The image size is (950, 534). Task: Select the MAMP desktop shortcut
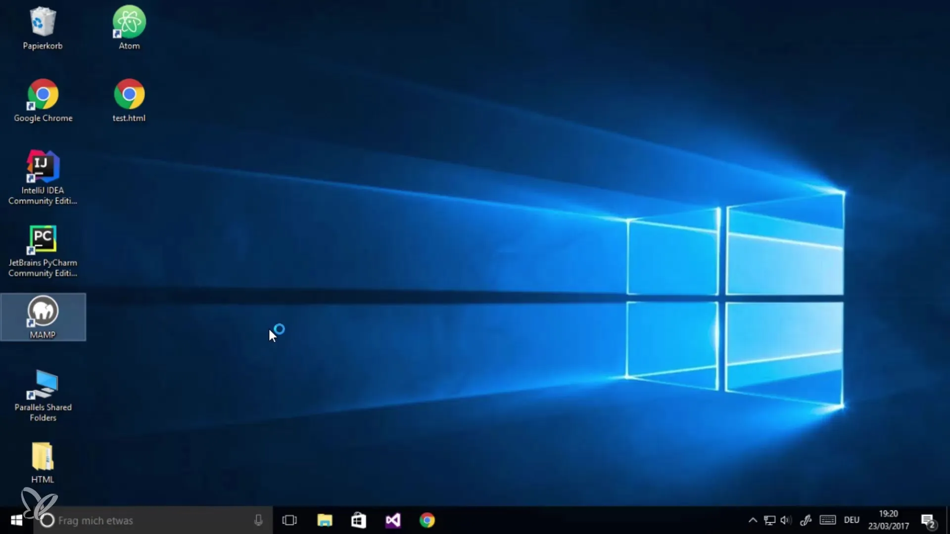pos(43,317)
